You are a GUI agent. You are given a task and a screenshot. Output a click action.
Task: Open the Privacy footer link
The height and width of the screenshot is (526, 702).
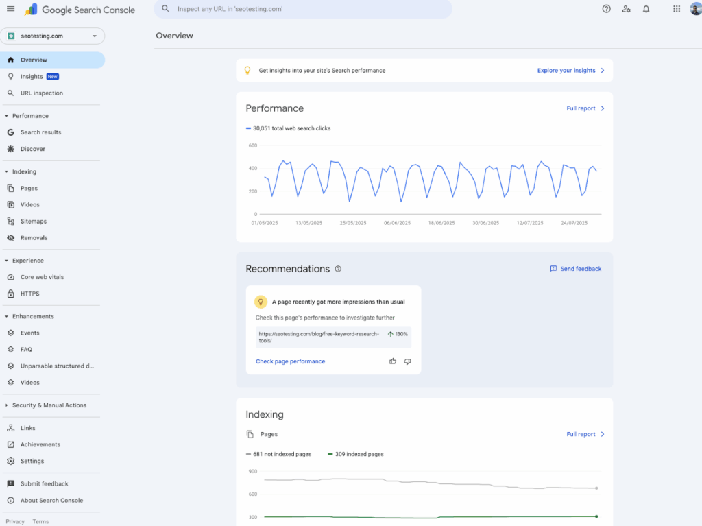(x=15, y=521)
